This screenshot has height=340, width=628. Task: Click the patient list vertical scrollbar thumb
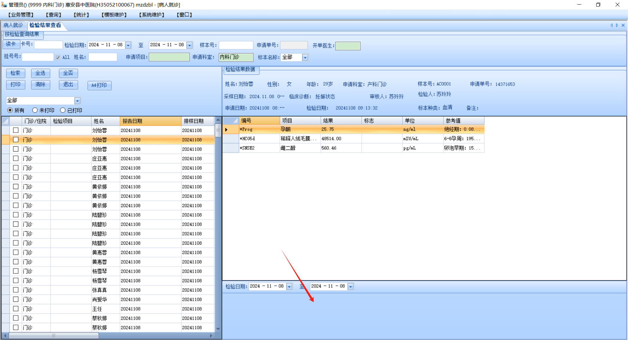click(218, 130)
